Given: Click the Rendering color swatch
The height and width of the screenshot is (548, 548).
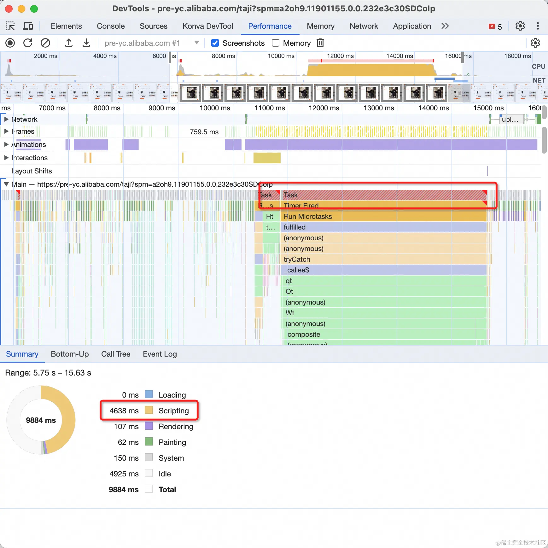Looking at the screenshot, I should (149, 426).
